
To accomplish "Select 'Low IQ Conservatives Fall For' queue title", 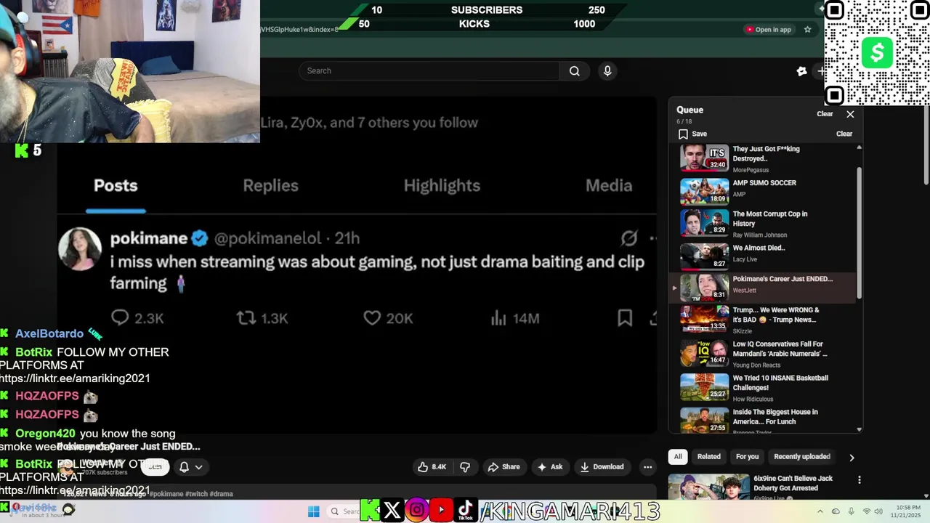I will 780,349.
